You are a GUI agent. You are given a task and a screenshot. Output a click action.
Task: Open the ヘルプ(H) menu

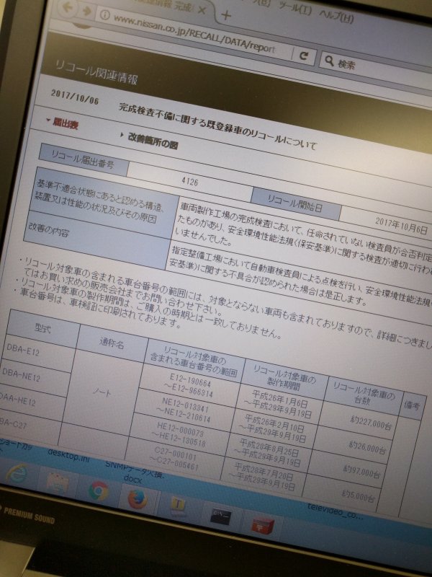pos(336,16)
